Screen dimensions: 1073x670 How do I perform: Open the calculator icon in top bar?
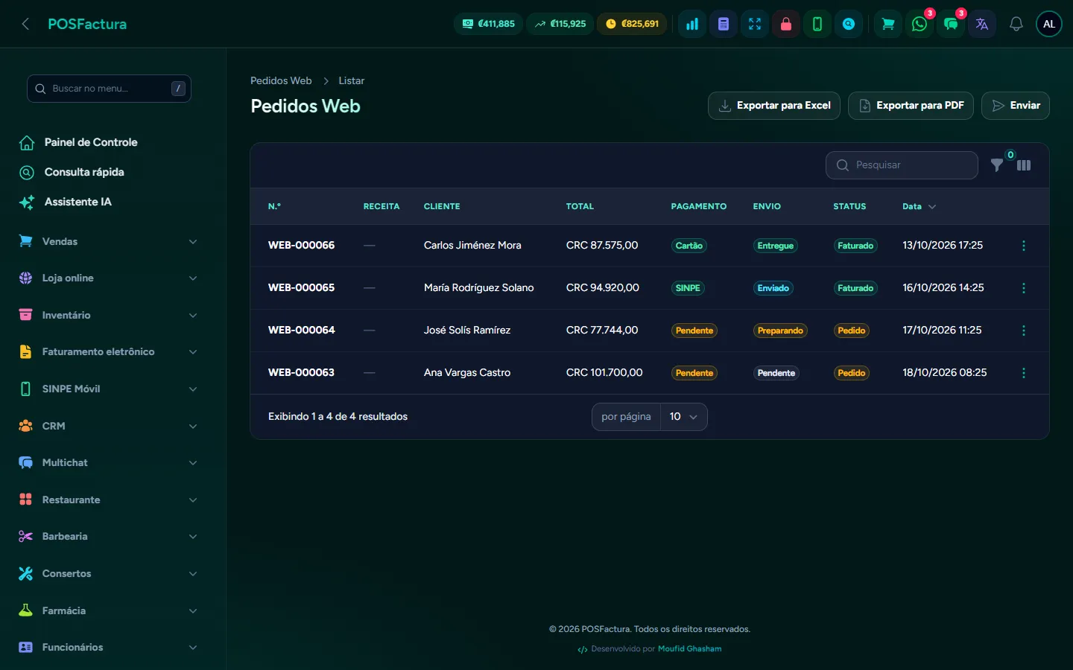click(x=724, y=24)
